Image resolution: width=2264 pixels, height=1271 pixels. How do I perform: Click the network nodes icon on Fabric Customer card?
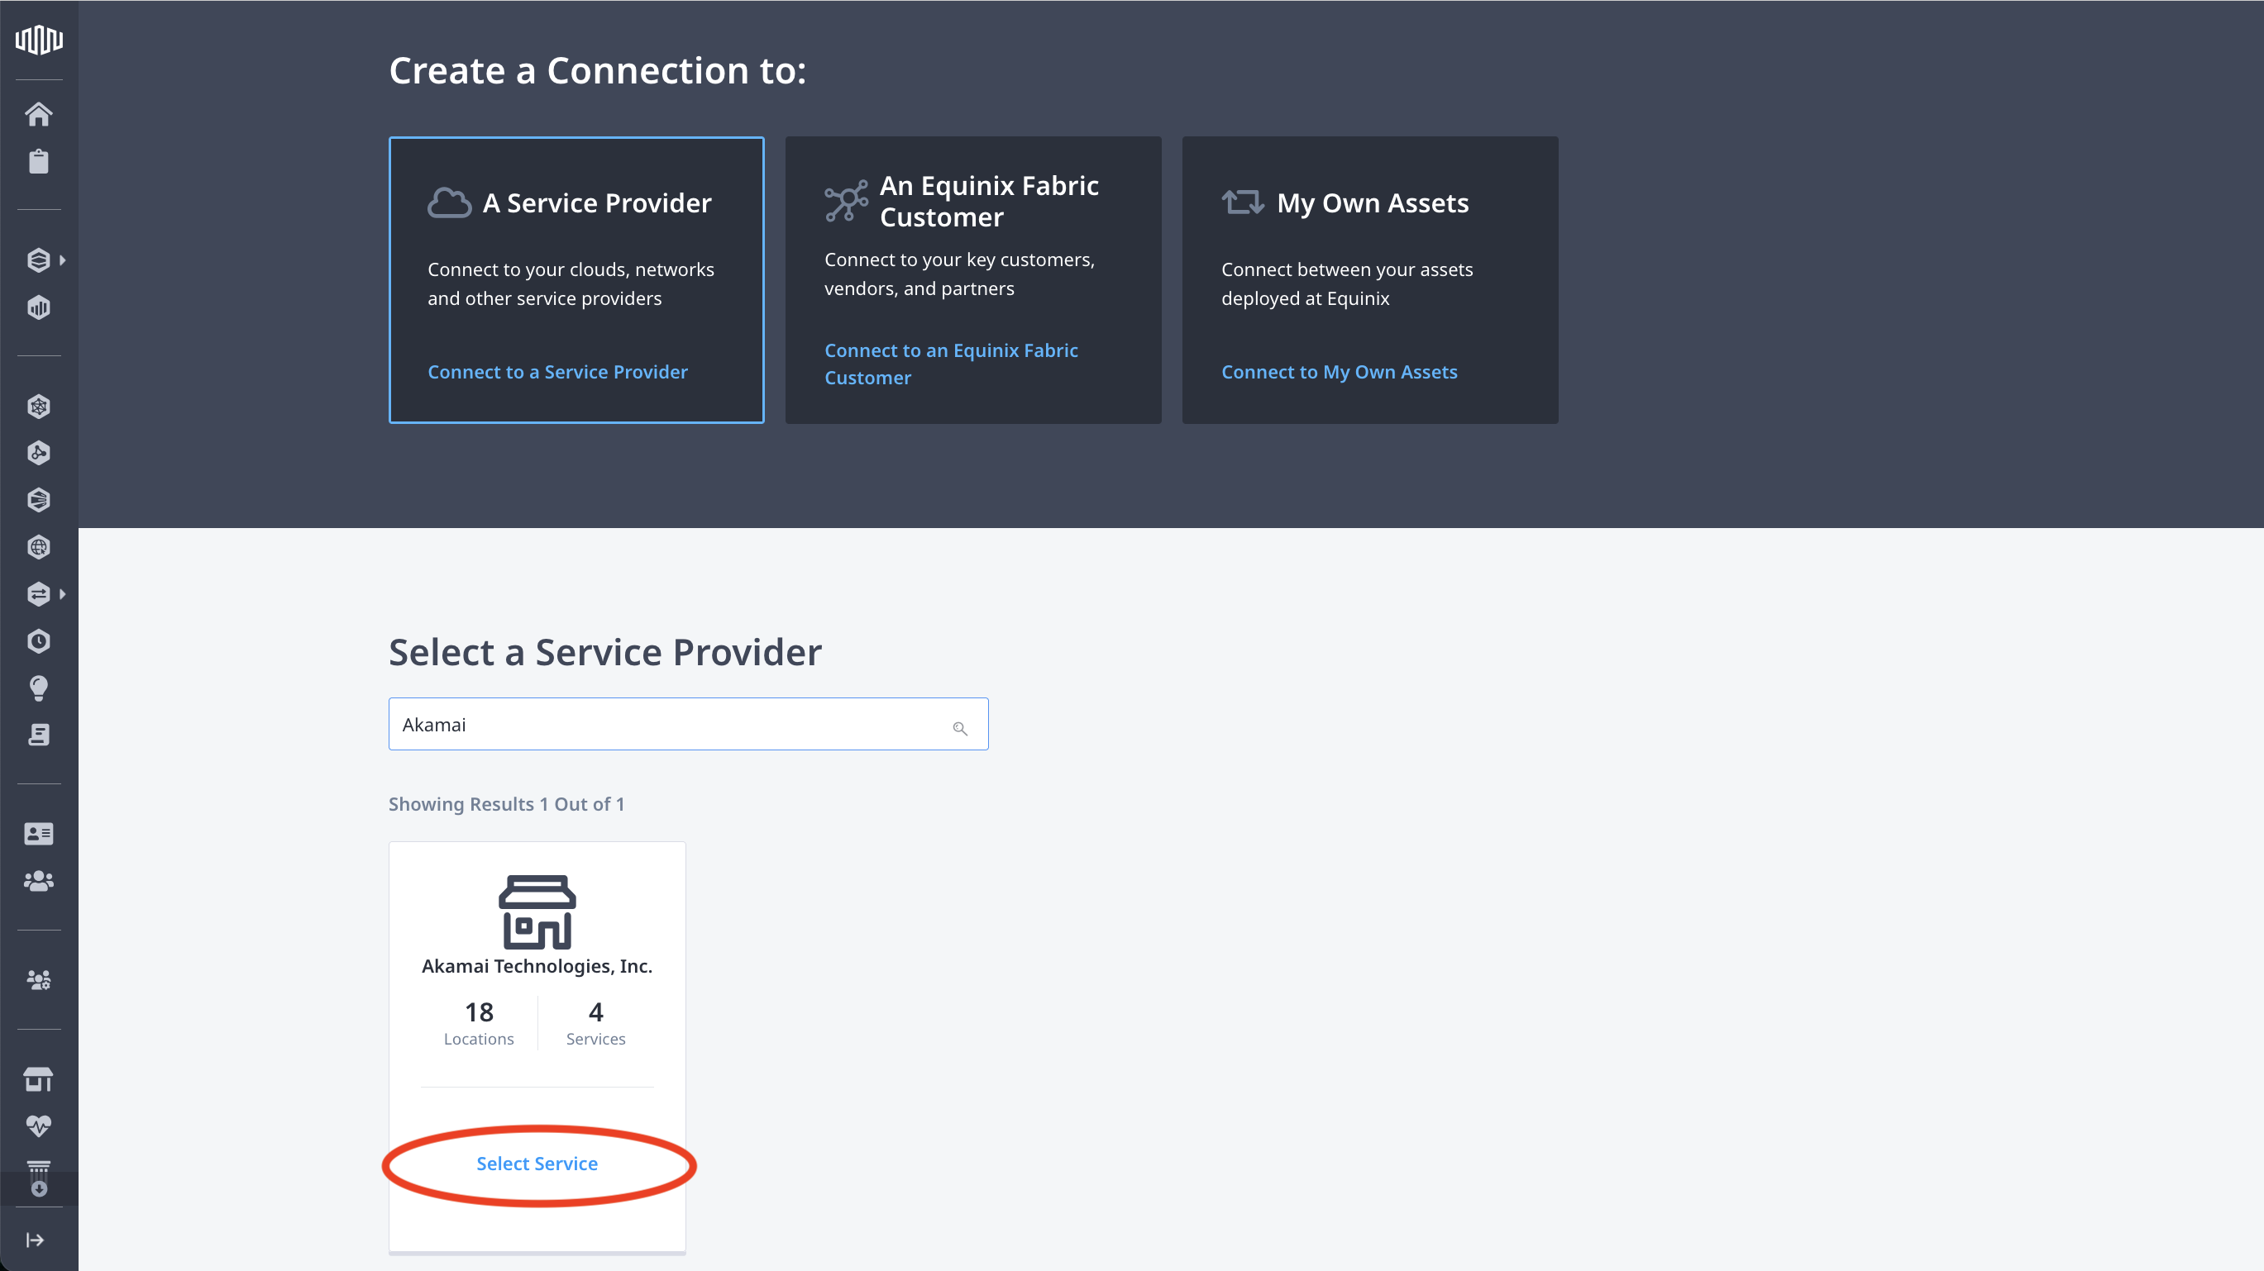click(x=845, y=201)
